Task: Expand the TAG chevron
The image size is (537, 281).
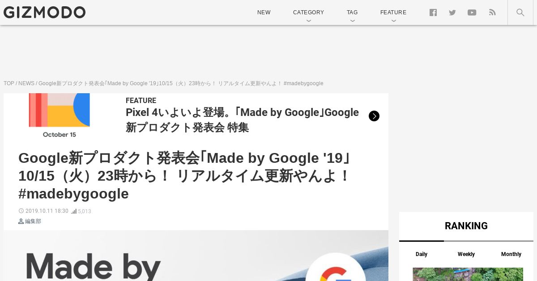Action: point(353,21)
